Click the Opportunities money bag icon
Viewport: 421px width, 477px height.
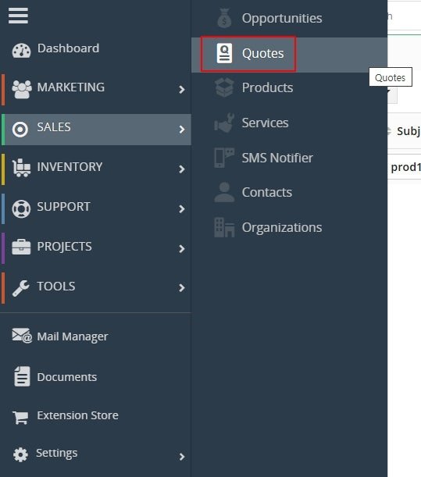point(224,18)
